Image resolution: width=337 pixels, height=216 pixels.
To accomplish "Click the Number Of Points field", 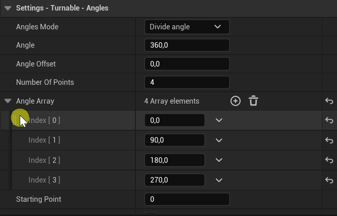I will tap(186, 83).
